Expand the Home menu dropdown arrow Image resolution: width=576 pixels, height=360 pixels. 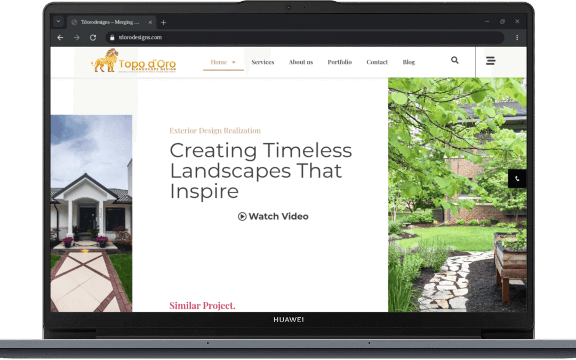(x=234, y=62)
